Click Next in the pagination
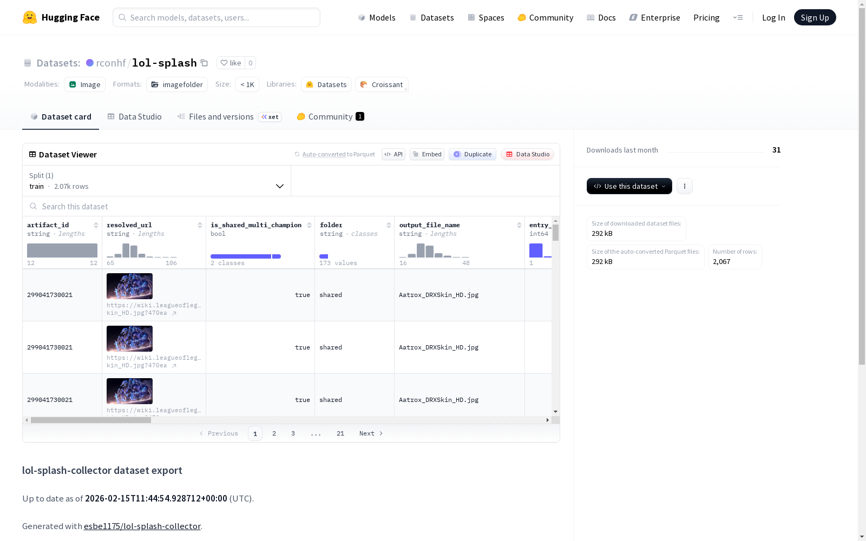This screenshot has width=866, height=541. click(x=371, y=433)
